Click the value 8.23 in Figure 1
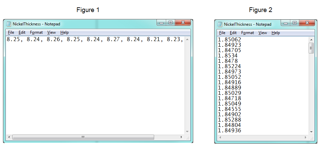 [x=173, y=39]
